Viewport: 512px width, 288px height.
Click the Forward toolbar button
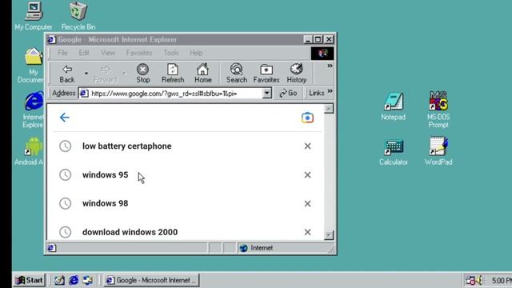tap(105, 74)
